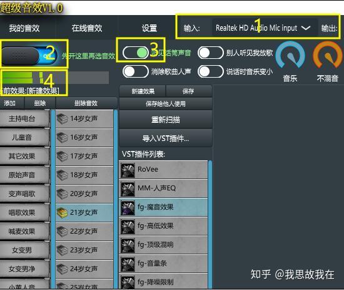Click the 新建效果 button
This screenshot has width=344, height=290.
[143, 91]
